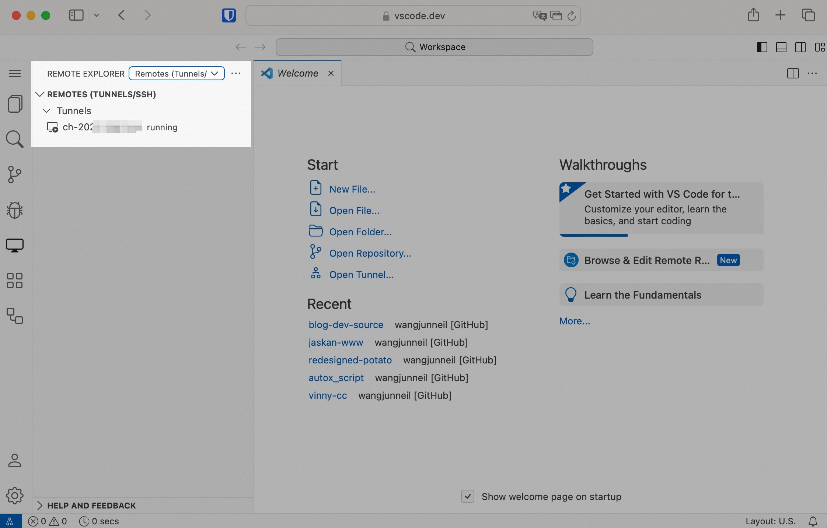
Task: Open the Search view icon
Action: pyautogui.click(x=15, y=139)
